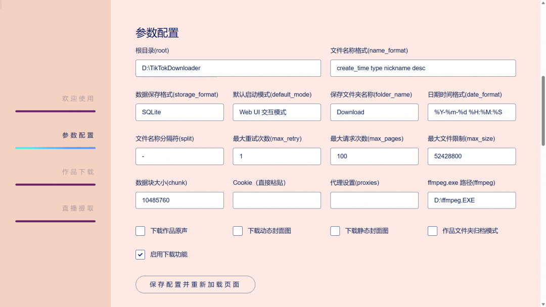This screenshot has height=307, width=546.
Task: Select the Cookie paste input box
Action: coord(277,200)
